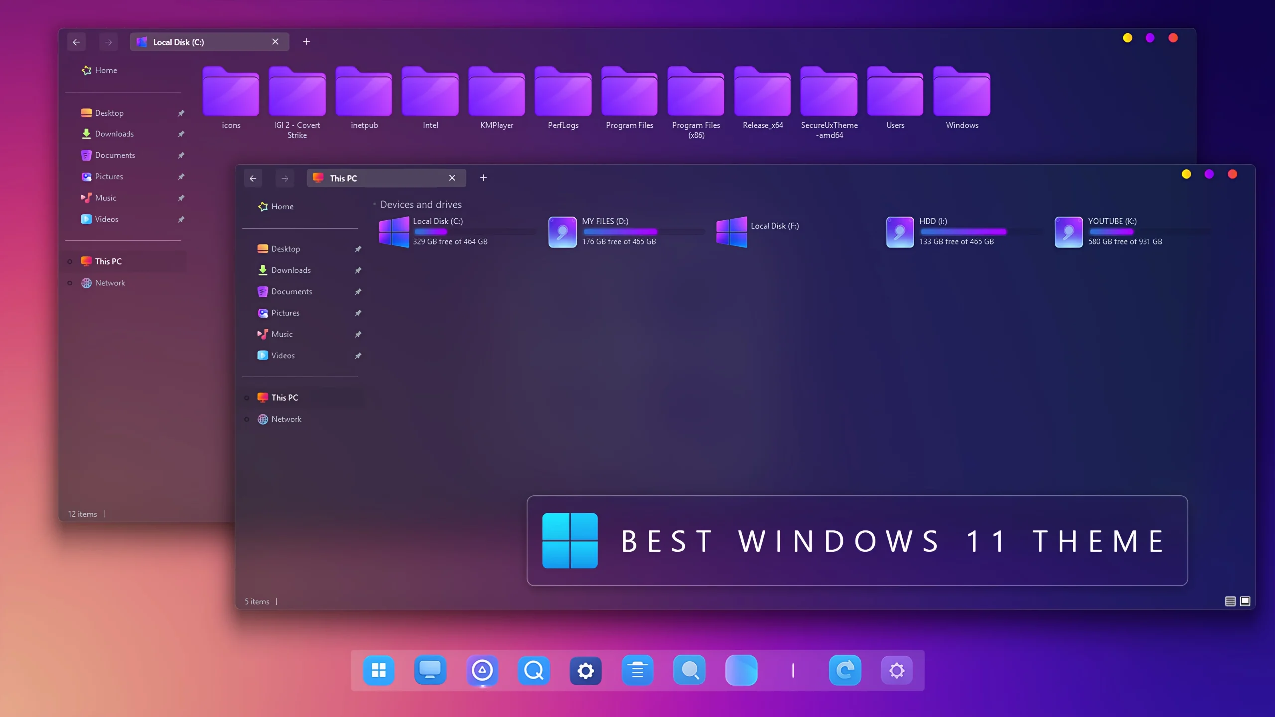This screenshot has width=1275, height=717.
Task: Go forward in This PC window
Action: click(x=285, y=178)
